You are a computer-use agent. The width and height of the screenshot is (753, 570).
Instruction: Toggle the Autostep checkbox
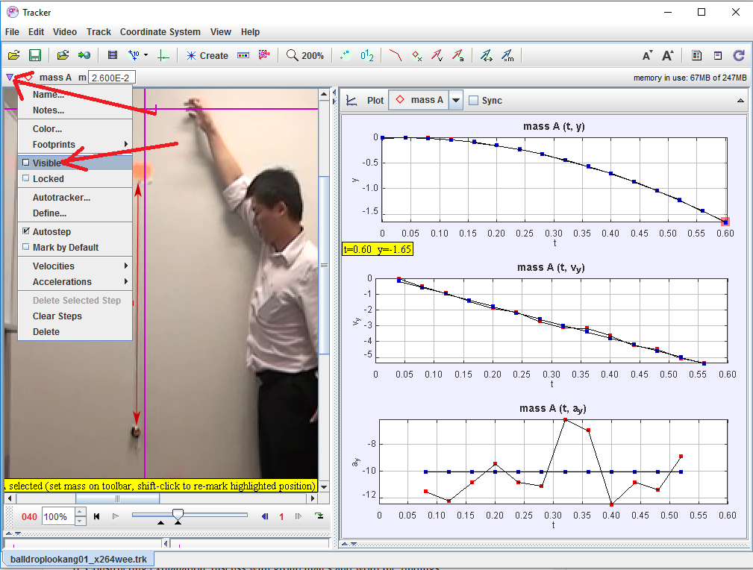click(26, 231)
